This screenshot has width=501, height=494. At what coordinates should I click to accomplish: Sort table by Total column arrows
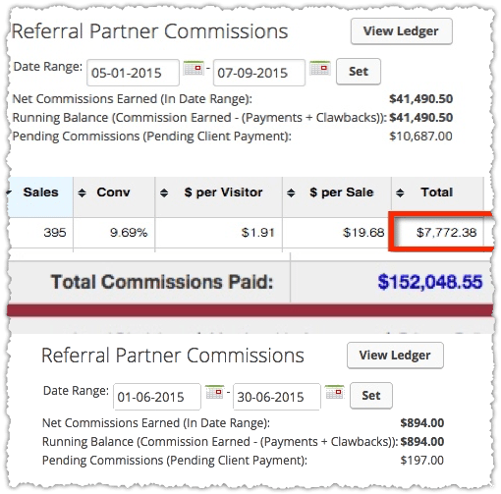pyautogui.click(x=400, y=192)
